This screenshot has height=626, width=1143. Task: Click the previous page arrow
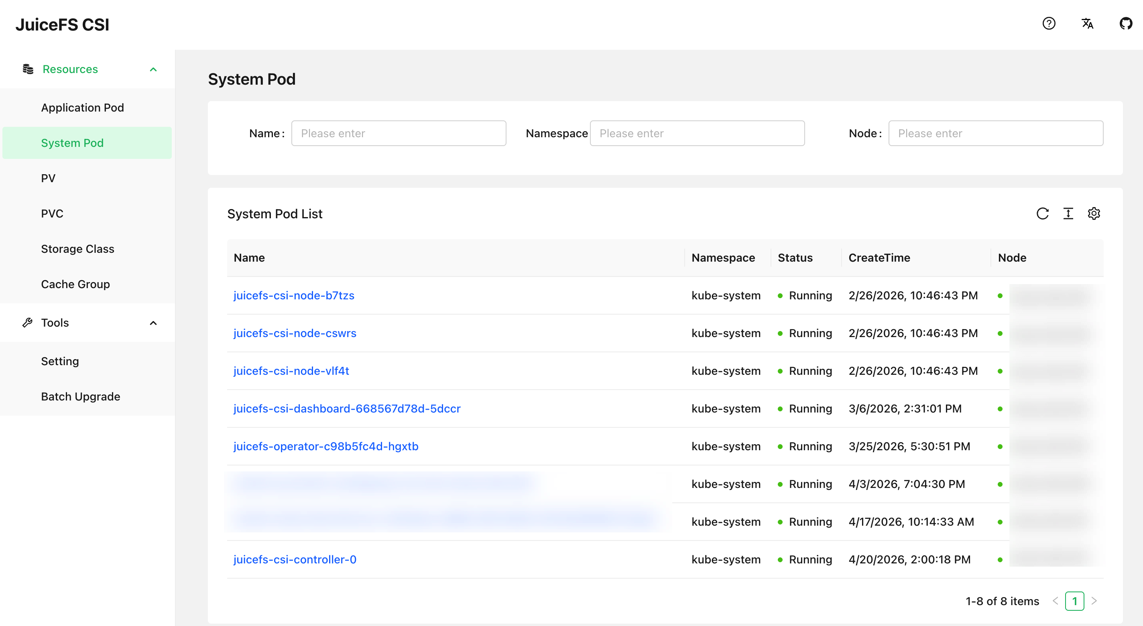point(1055,601)
